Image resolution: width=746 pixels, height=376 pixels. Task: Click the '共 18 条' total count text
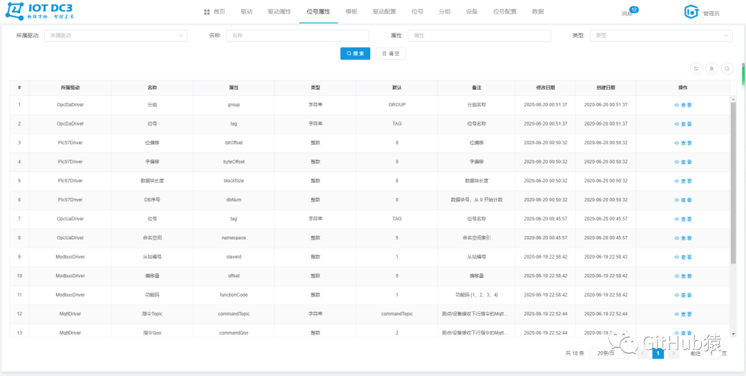click(x=574, y=353)
